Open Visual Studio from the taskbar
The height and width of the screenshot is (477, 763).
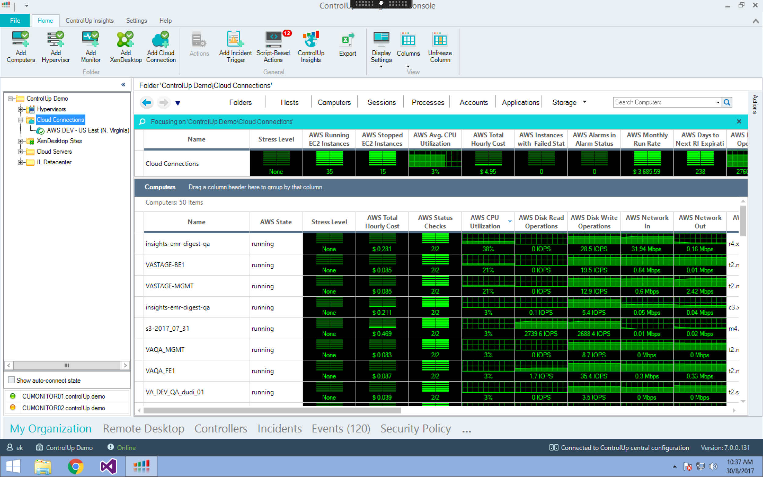pyautogui.click(x=108, y=467)
